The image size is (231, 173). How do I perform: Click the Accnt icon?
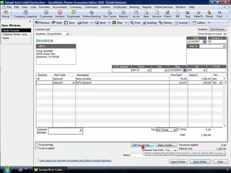[136, 14]
